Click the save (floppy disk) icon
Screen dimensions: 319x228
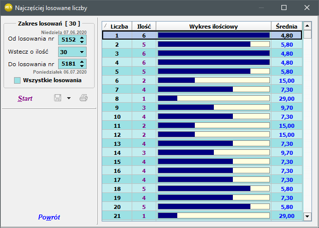click(x=58, y=98)
